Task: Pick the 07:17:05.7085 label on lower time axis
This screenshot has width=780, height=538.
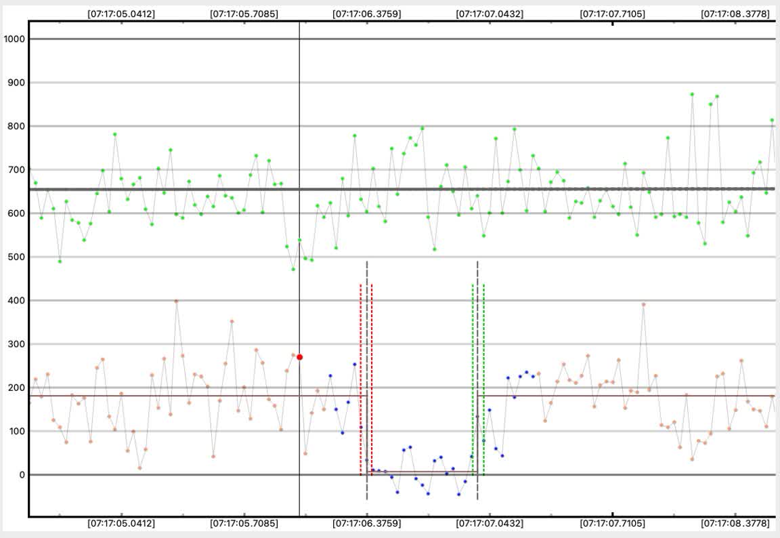Action: coord(244,524)
